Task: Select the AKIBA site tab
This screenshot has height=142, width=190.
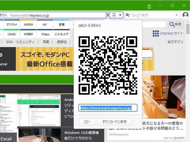Action: [x=28, y=24]
